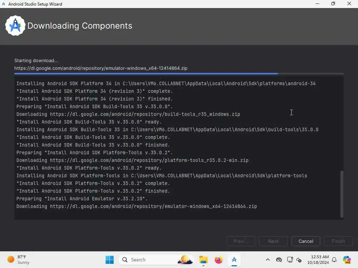Image resolution: width=358 pixels, height=268 pixels.
Task: Open File Explorer from the taskbar
Action: 203,260
